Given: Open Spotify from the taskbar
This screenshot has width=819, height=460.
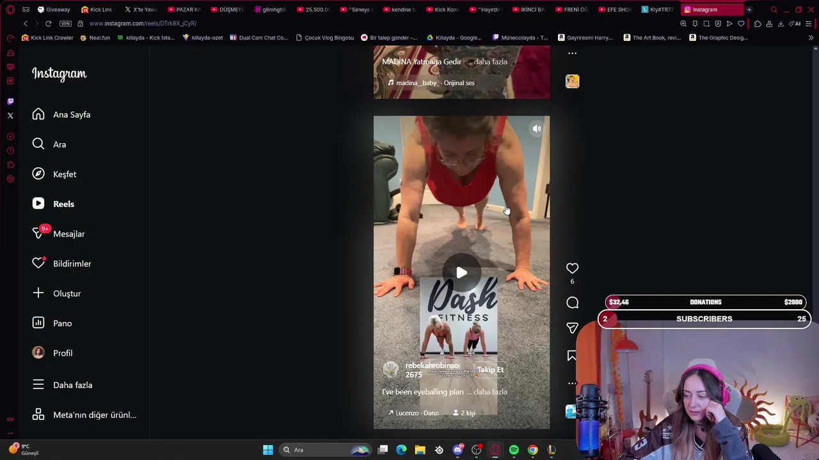Looking at the screenshot, I should 514,450.
